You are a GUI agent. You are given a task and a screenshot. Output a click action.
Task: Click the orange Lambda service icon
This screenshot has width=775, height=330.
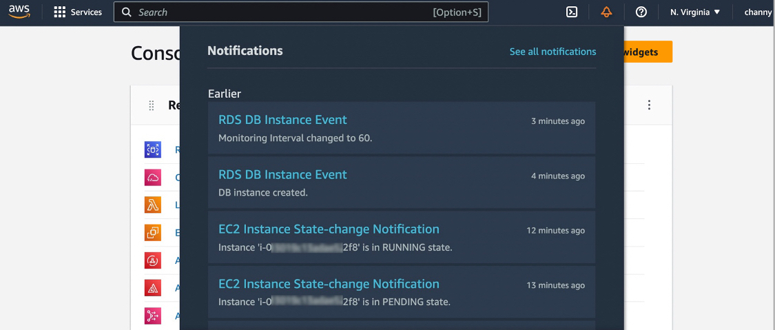[153, 205]
